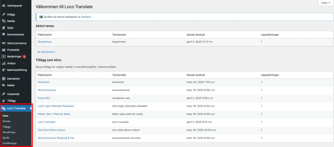Select Teman under Loco Translate
This screenshot has width=334, height=147.
pyautogui.click(x=6, y=121)
